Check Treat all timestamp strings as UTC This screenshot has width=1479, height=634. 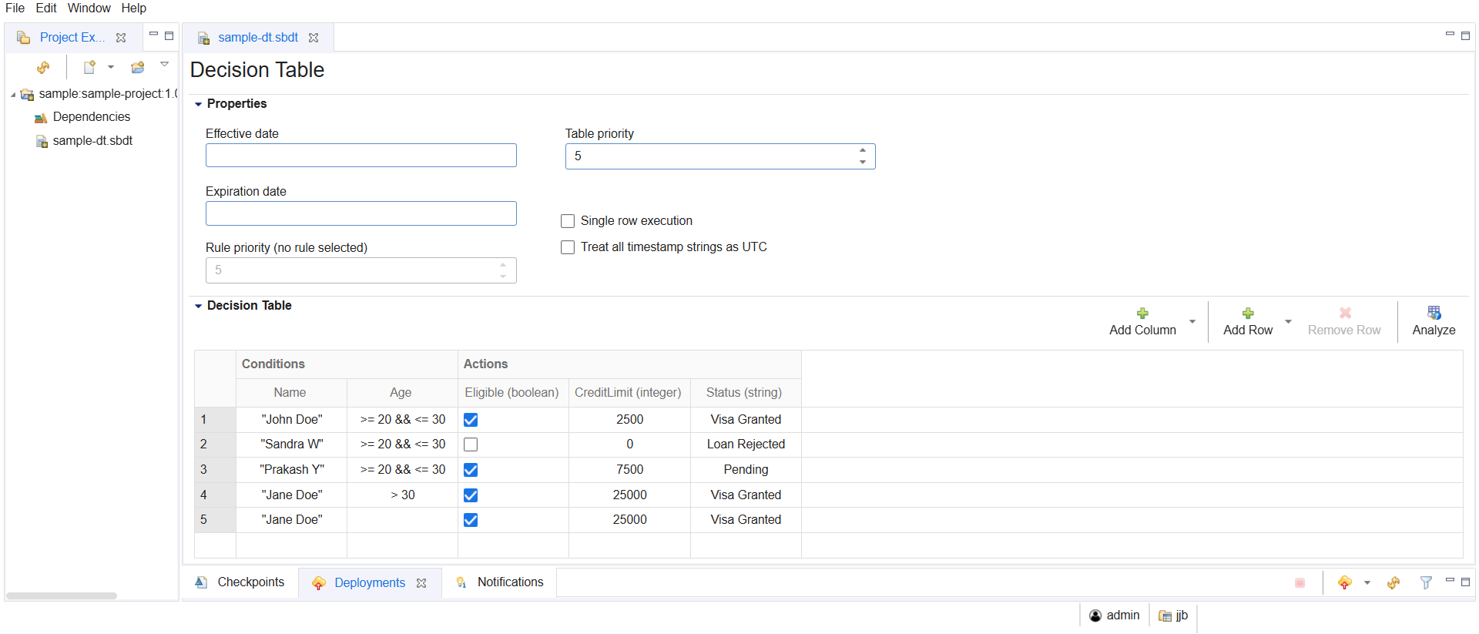(x=568, y=247)
